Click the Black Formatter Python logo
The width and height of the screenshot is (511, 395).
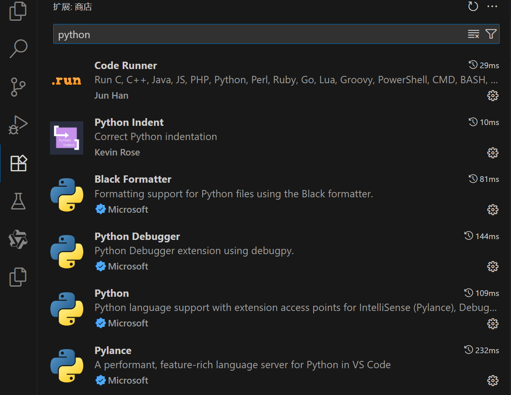67,195
